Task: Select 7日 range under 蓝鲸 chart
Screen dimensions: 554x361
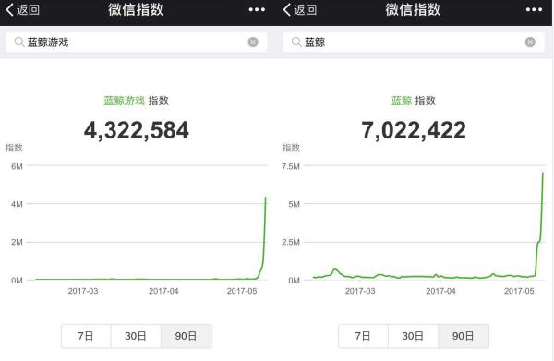Action: coord(363,336)
